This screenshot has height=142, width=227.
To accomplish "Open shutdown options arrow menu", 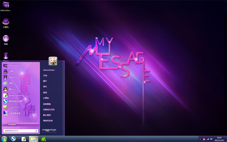I will pos(54,131).
